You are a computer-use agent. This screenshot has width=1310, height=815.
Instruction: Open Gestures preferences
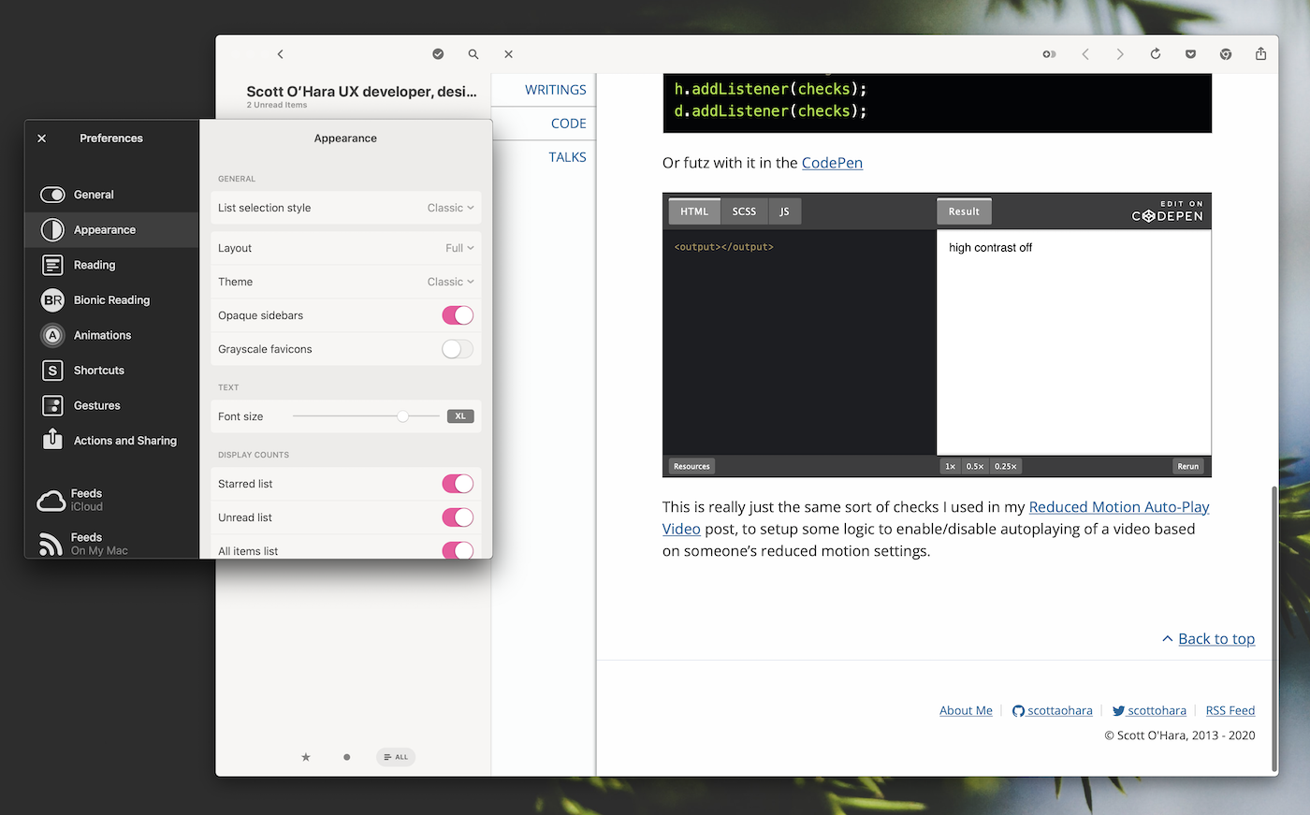click(111, 405)
